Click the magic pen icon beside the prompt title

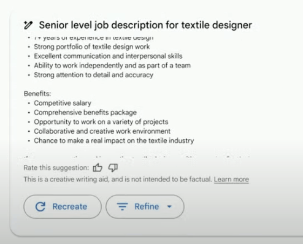click(x=28, y=25)
